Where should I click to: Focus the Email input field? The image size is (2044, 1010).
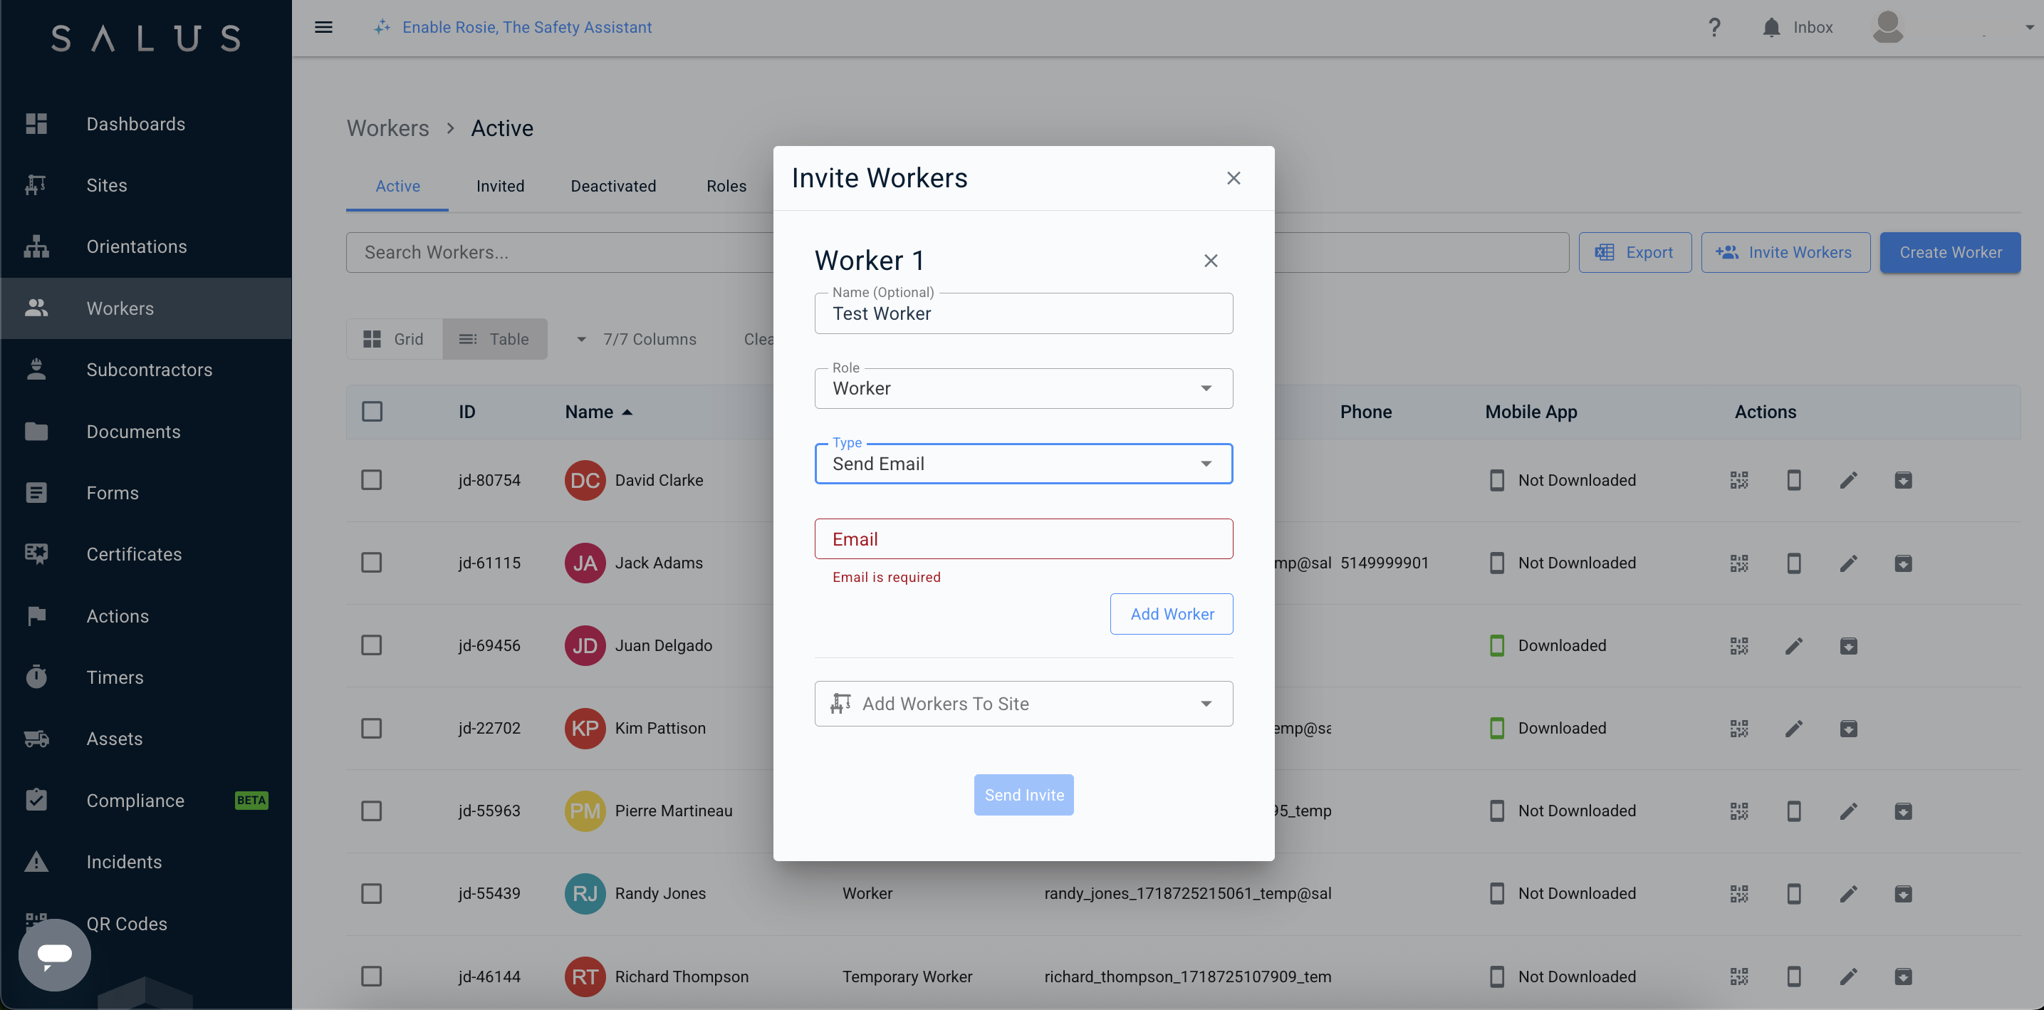pos(1023,538)
